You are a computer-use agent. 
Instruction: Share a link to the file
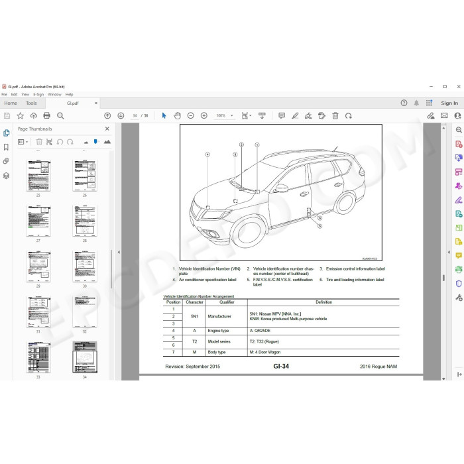pyautogui.click(x=431, y=116)
